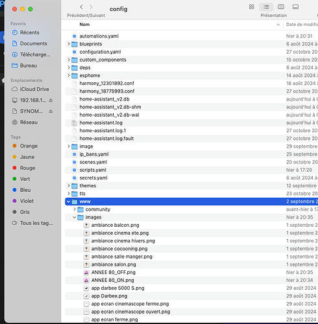Viewport: 318px width, 324px height.
Task: Select the configuration.yaml file
Action: click(100, 52)
